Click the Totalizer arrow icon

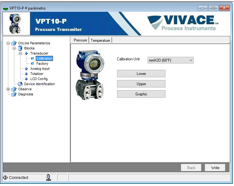click(x=26, y=74)
